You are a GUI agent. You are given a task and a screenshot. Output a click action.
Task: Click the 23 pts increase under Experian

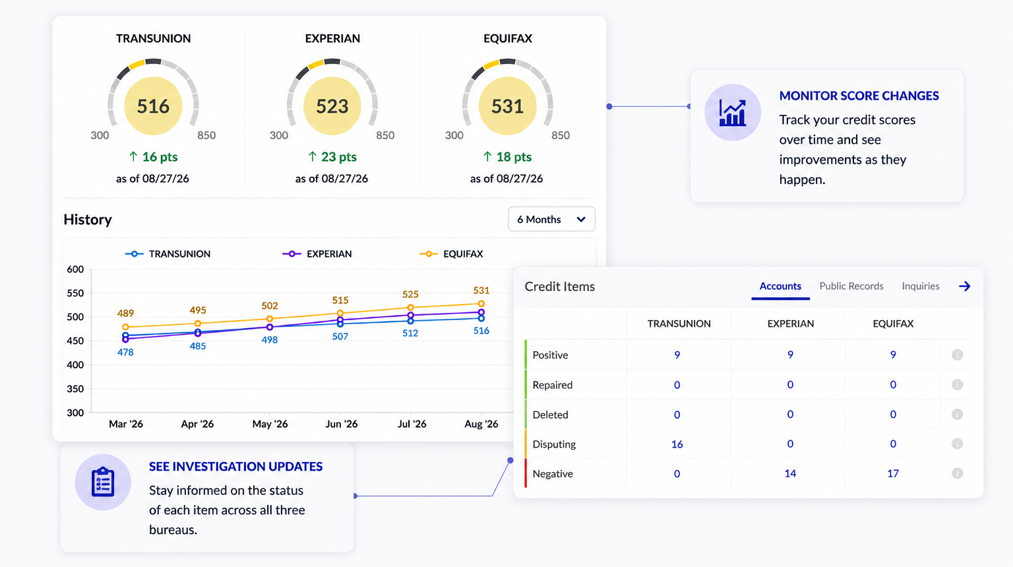point(332,157)
